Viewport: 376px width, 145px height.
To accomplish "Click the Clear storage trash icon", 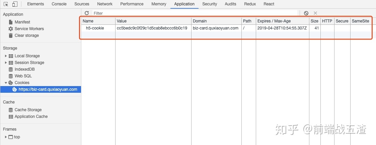I will click(x=11, y=35).
